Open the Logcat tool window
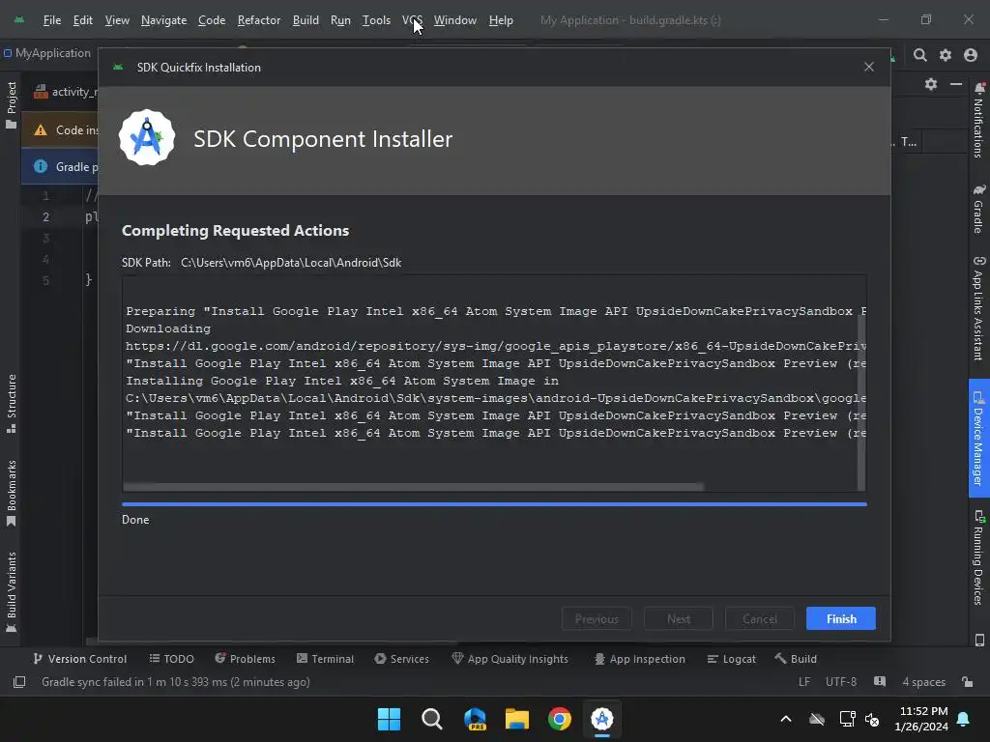 click(x=732, y=659)
